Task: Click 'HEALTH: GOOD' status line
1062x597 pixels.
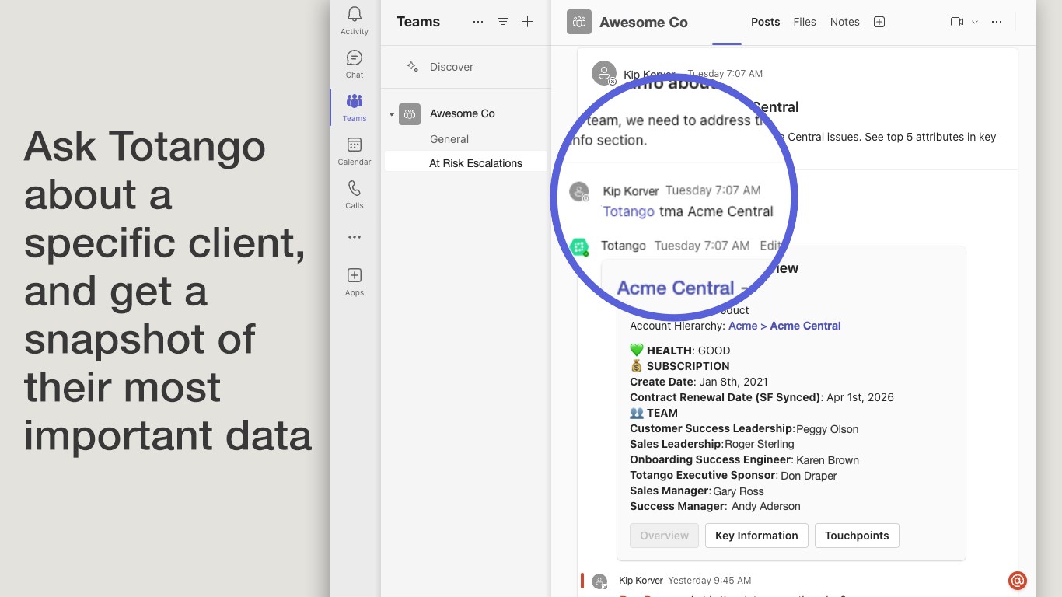Action: pos(680,351)
